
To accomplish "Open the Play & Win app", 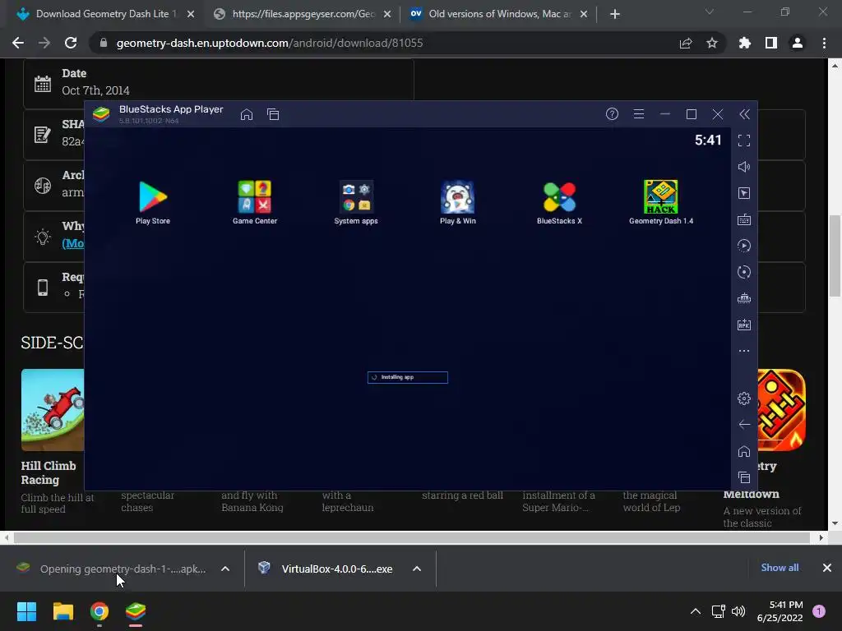I will pos(457,202).
